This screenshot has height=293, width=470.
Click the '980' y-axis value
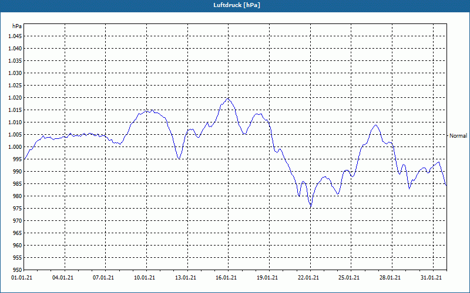[18, 196]
